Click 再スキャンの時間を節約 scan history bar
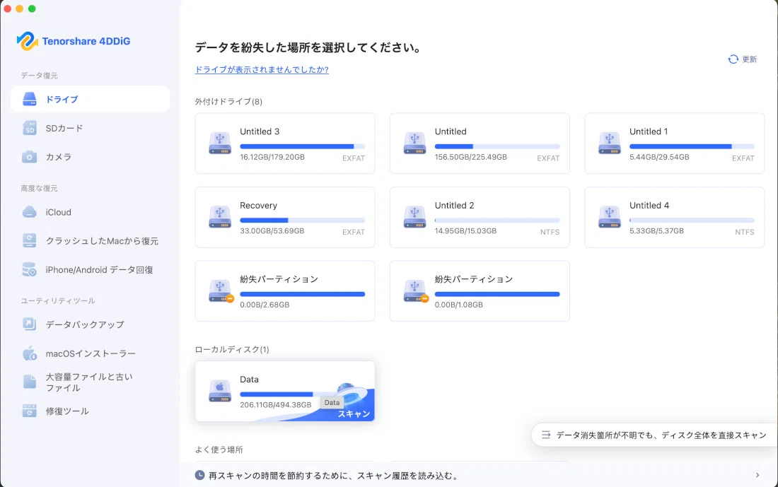Viewport: 778px width, 487px height. point(479,475)
